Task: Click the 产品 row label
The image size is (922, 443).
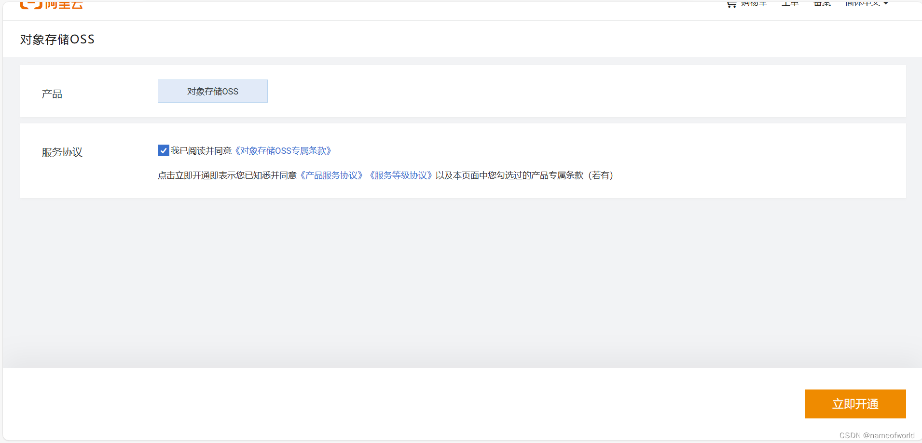Action: (x=52, y=94)
